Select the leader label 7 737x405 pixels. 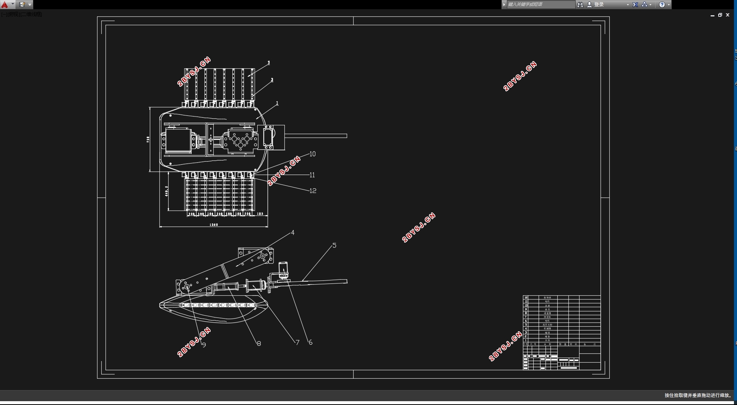[x=298, y=342]
